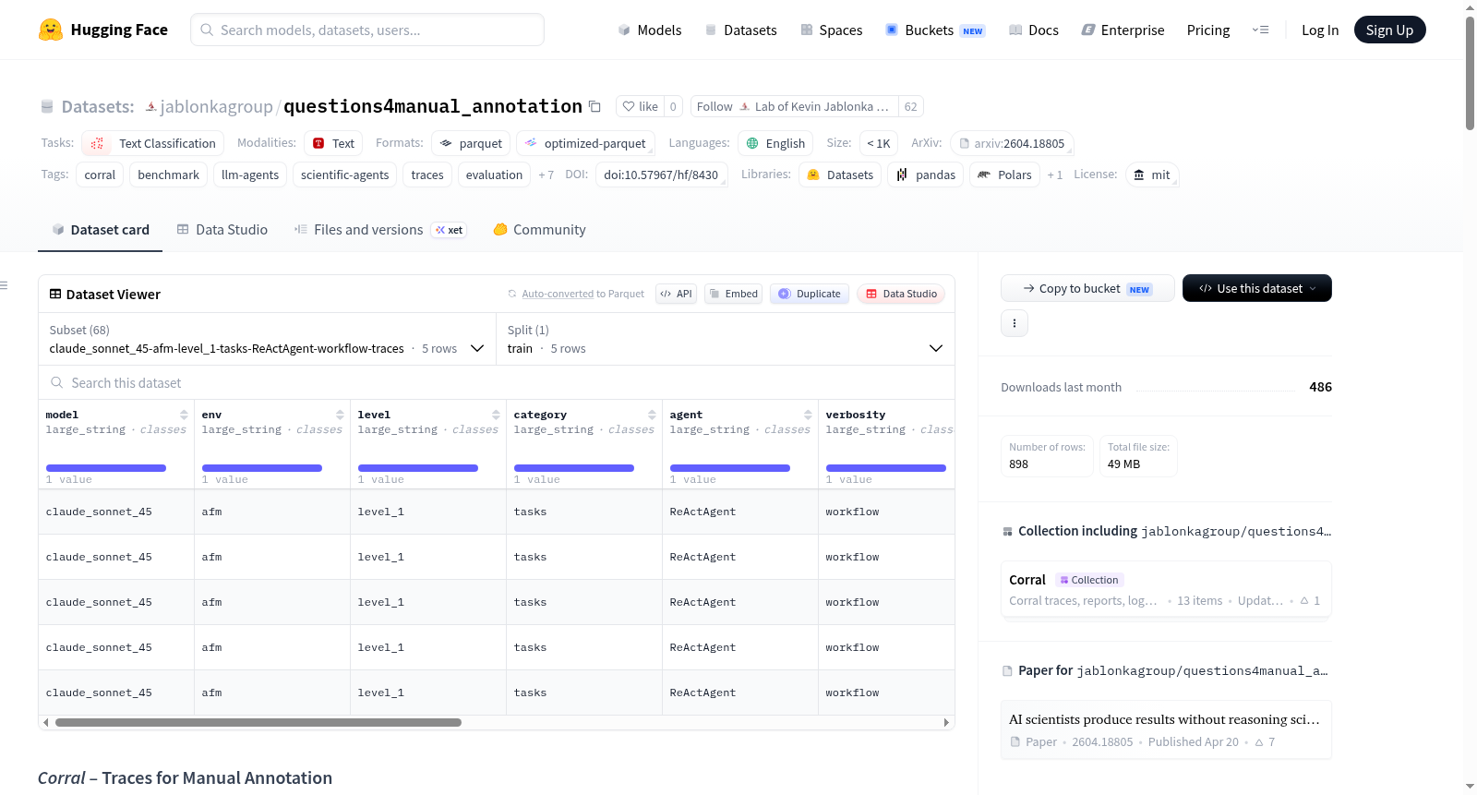Click the scientific-agents tag

[x=345, y=175]
